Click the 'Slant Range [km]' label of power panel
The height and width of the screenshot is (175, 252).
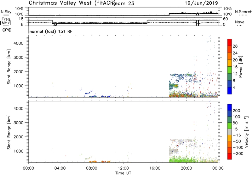pos(9,67)
